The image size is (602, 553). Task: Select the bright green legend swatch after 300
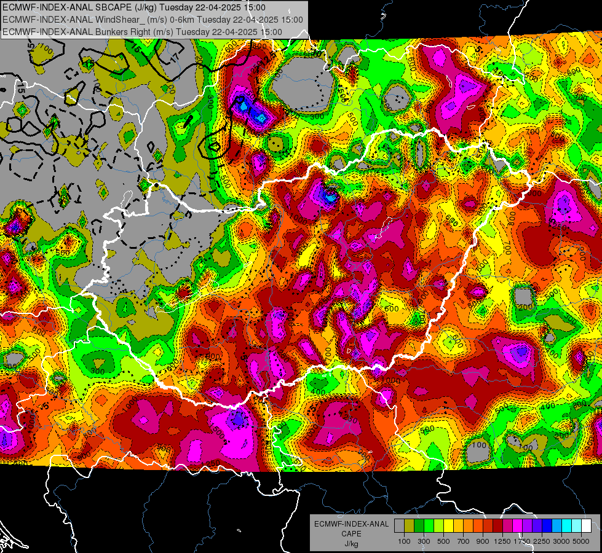[x=429, y=526]
